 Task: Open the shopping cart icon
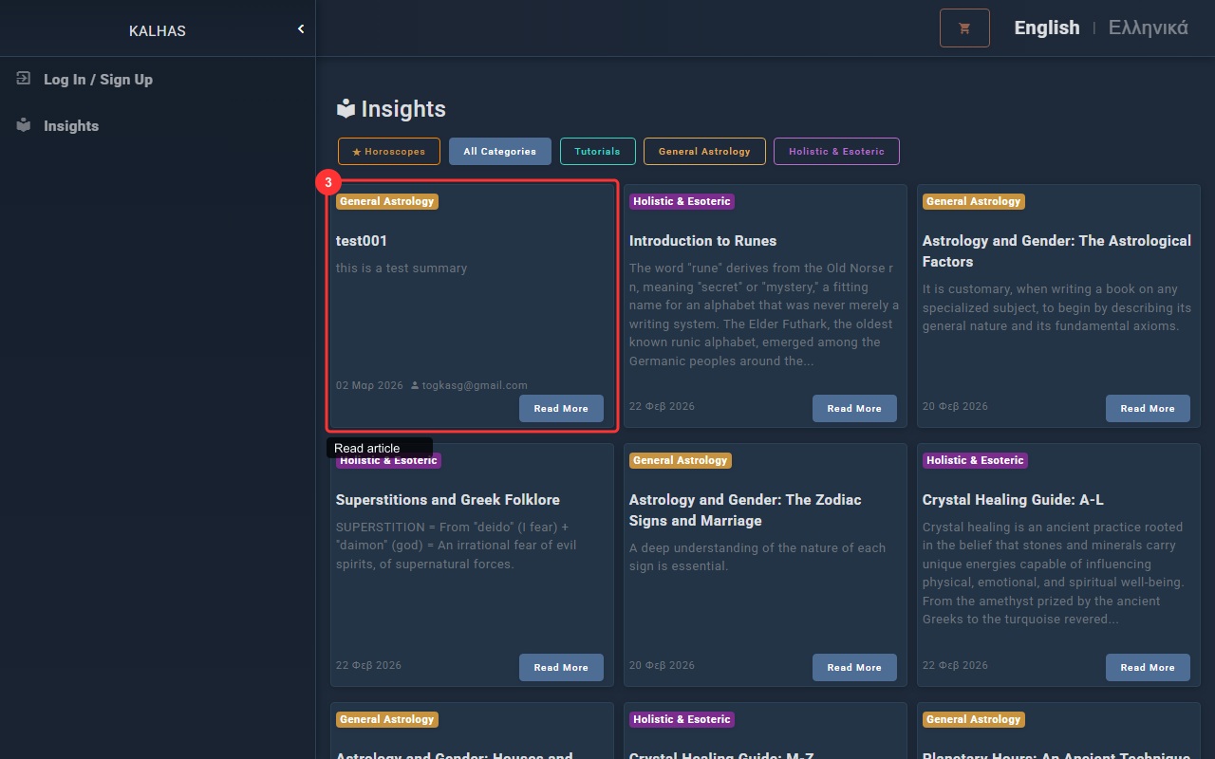tap(964, 28)
